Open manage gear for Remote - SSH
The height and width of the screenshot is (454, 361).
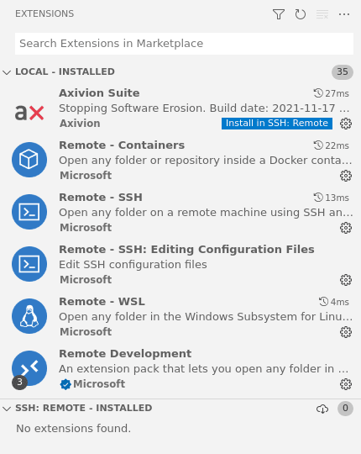pos(346,228)
